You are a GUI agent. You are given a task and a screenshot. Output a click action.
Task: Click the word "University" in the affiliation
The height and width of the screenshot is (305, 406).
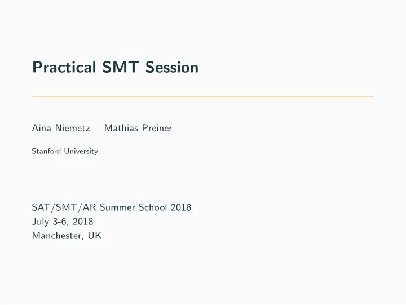[x=81, y=151]
